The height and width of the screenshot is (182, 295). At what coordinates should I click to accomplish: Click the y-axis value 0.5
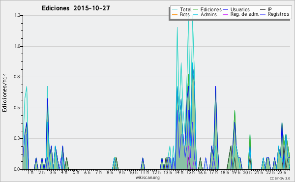coord(17,108)
